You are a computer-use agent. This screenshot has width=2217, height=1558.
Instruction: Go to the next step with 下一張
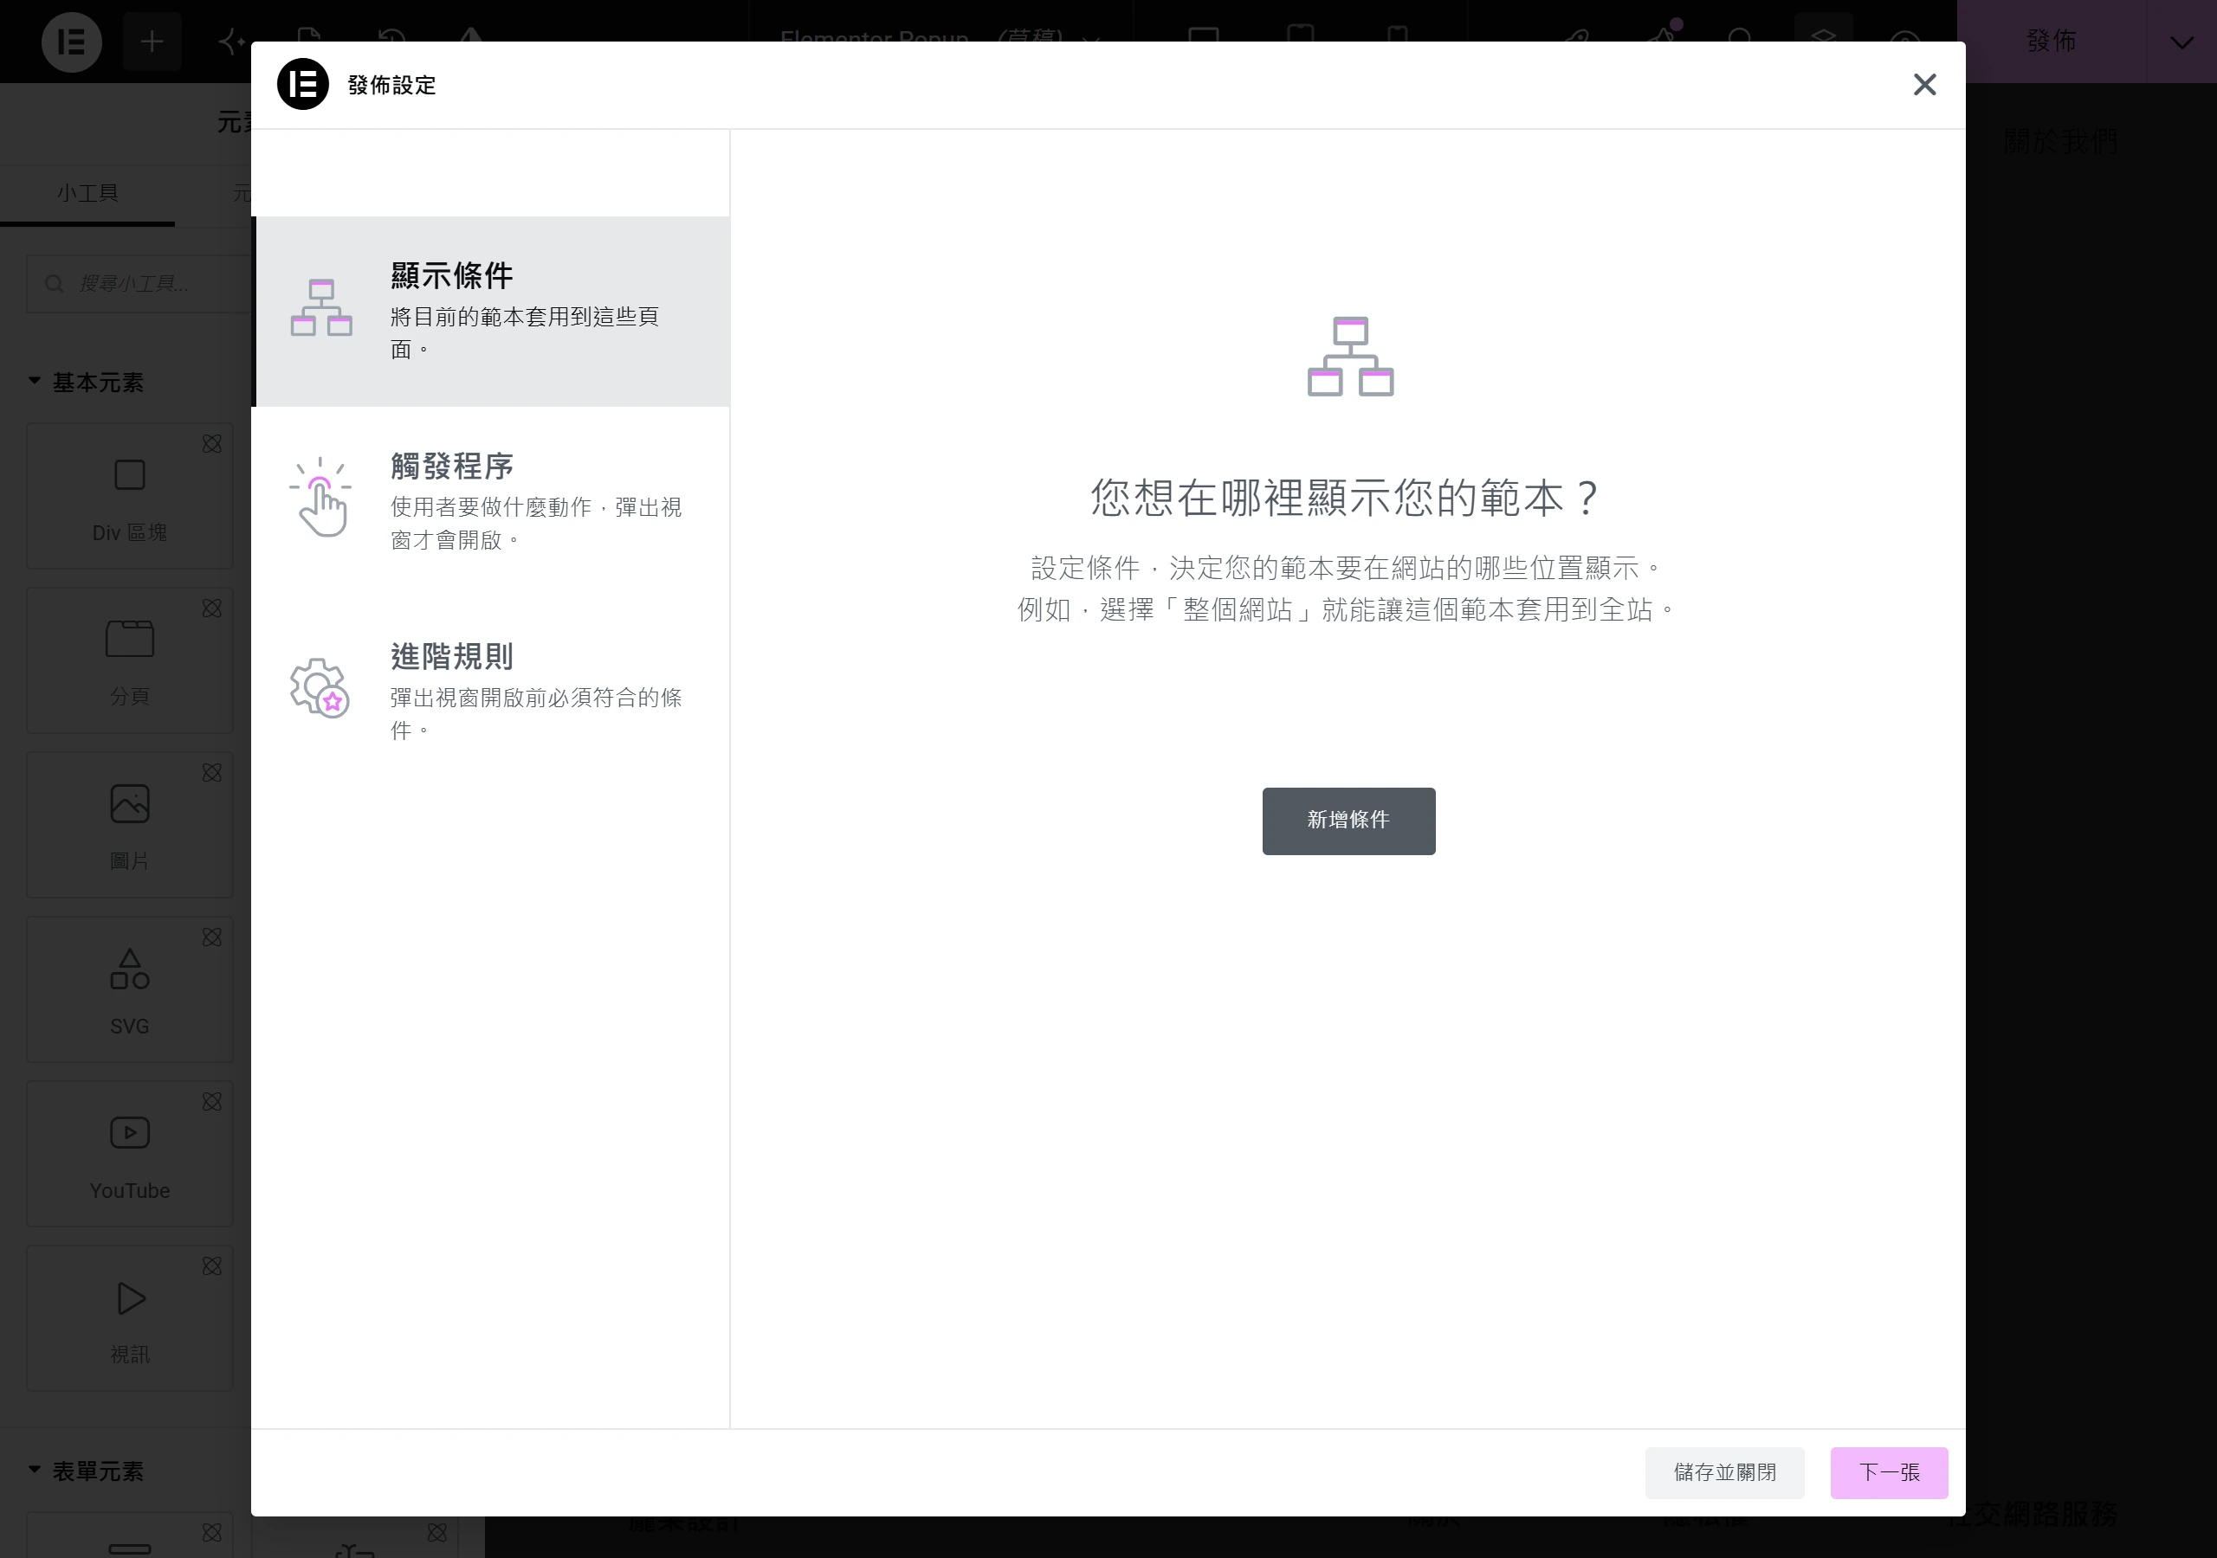(1889, 1472)
